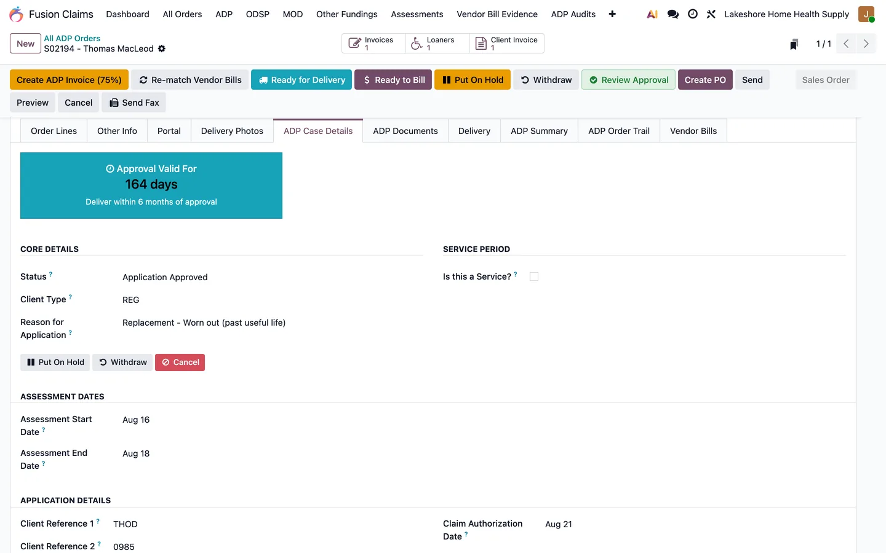886x553 pixels.
Task: Open the clock activities icon
Action: 693,14
